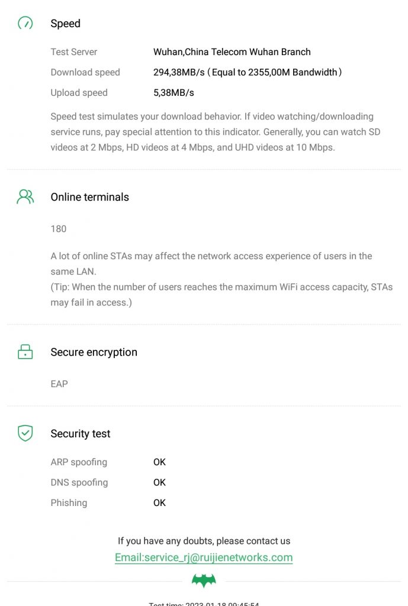Click the Online terminals people icon

tap(25, 197)
